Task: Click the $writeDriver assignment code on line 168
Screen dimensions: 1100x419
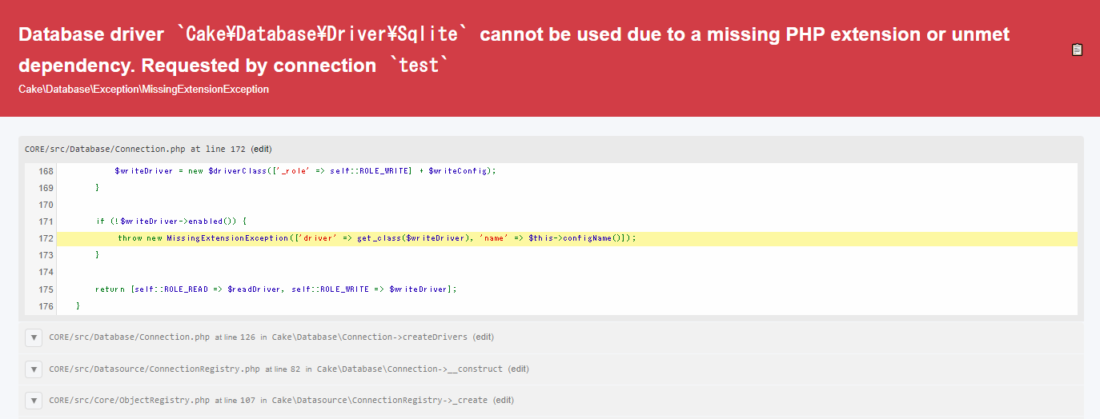Action: (x=305, y=171)
